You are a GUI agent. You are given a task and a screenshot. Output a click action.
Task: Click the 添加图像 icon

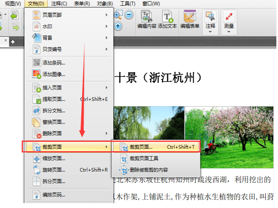(x=36, y=74)
